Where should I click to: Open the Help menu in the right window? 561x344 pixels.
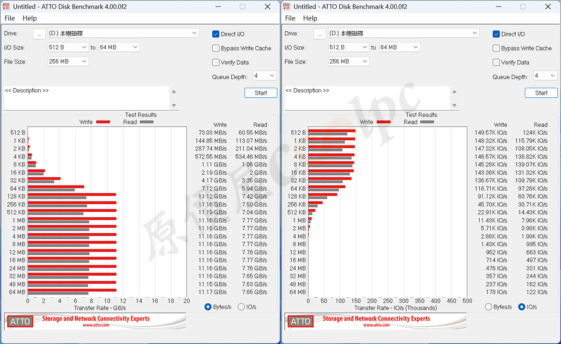(x=310, y=18)
